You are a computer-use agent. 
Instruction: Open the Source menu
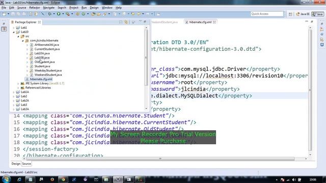(x=21, y=8)
